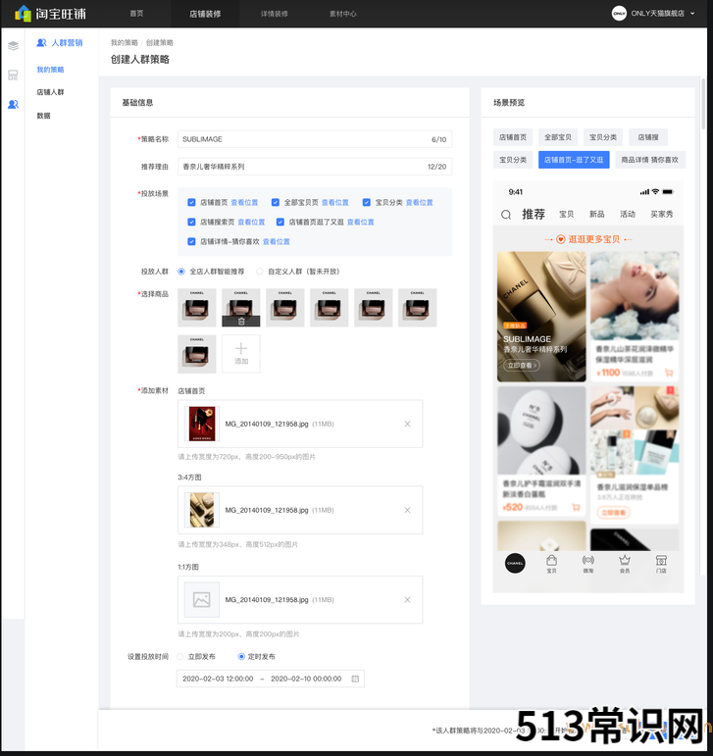Open the layers icon in left rail
Viewport: 713px width, 756px height.
click(x=13, y=46)
